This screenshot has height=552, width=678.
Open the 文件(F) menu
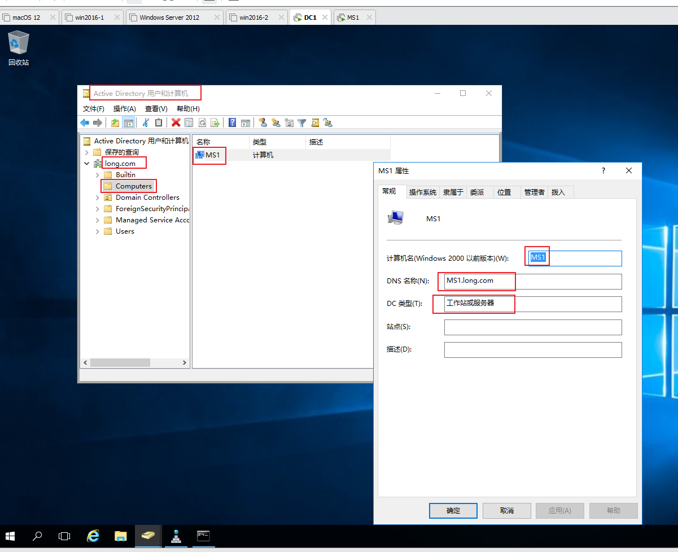[94, 108]
